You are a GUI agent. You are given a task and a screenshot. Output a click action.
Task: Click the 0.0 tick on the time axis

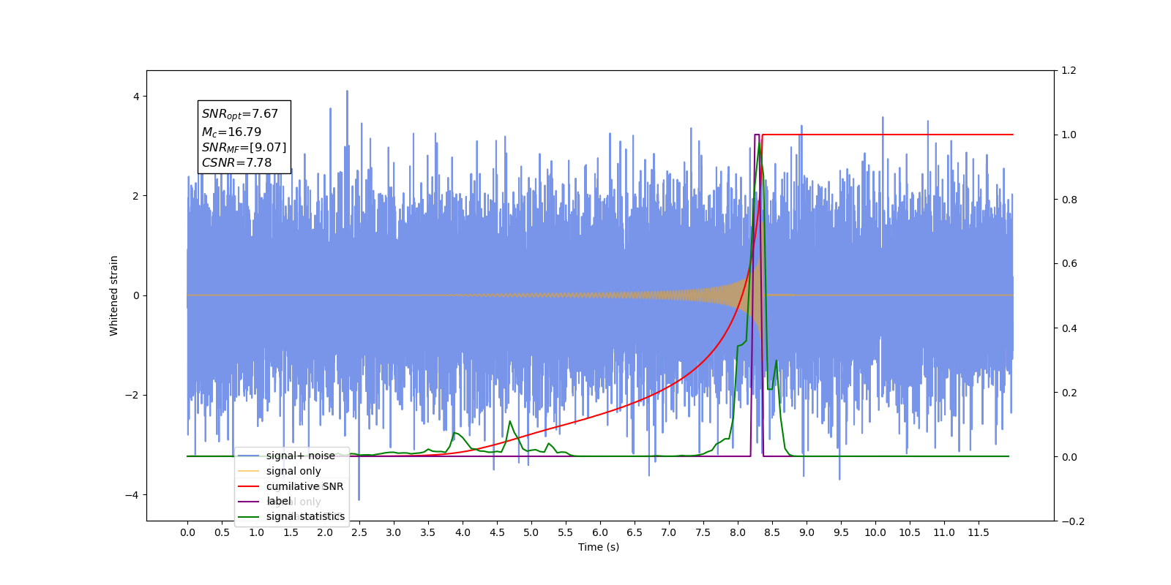coord(187,532)
